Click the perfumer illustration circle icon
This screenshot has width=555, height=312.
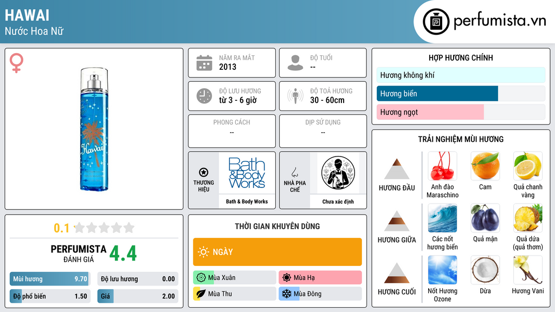tap(338, 173)
